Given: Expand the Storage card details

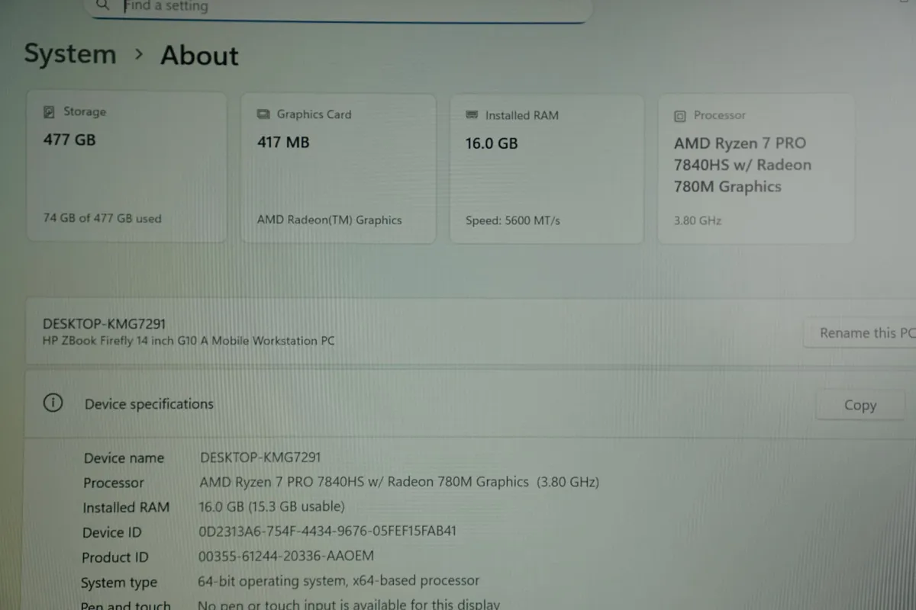Looking at the screenshot, I should click(x=127, y=168).
